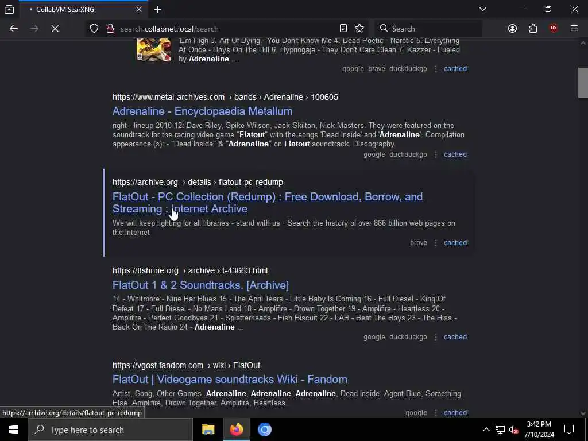Open cached version of the top result
The image size is (588, 441).
pyautogui.click(x=455, y=69)
